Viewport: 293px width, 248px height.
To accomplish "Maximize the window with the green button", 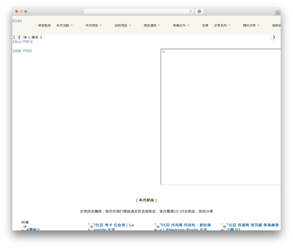I will (26, 12).
